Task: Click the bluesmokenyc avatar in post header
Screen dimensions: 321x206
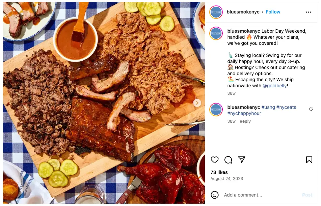Action: pos(216,12)
